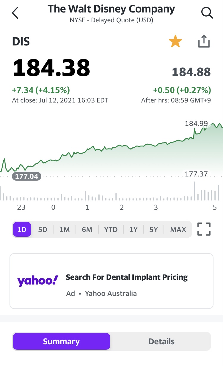
Task: Tap the green price chart line
Action: (119, 146)
